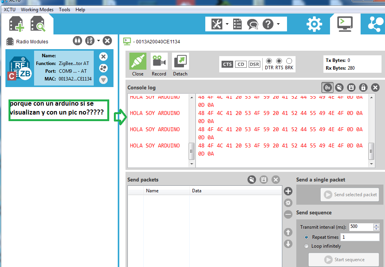Click the CD line indicator
This screenshot has width=385, height=267.
pos(241,64)
